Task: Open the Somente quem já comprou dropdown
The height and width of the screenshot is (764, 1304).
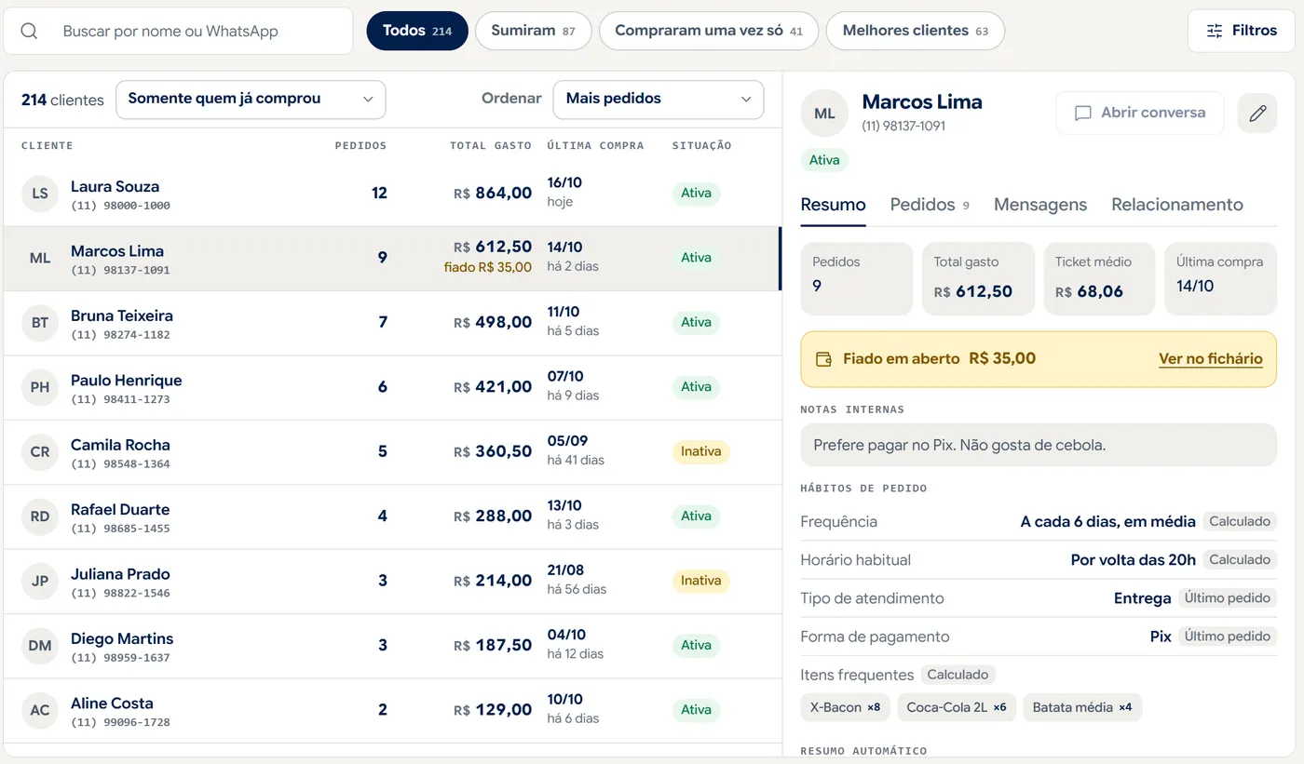Action: click(x=251, y=100)
